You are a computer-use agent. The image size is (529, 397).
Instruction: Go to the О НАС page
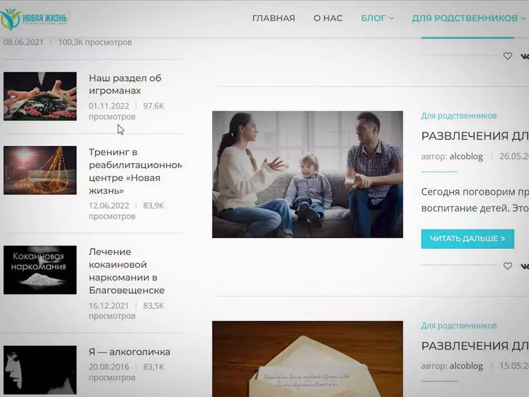pos(328,18)
